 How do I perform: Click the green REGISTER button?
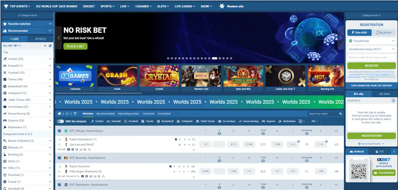371,65
